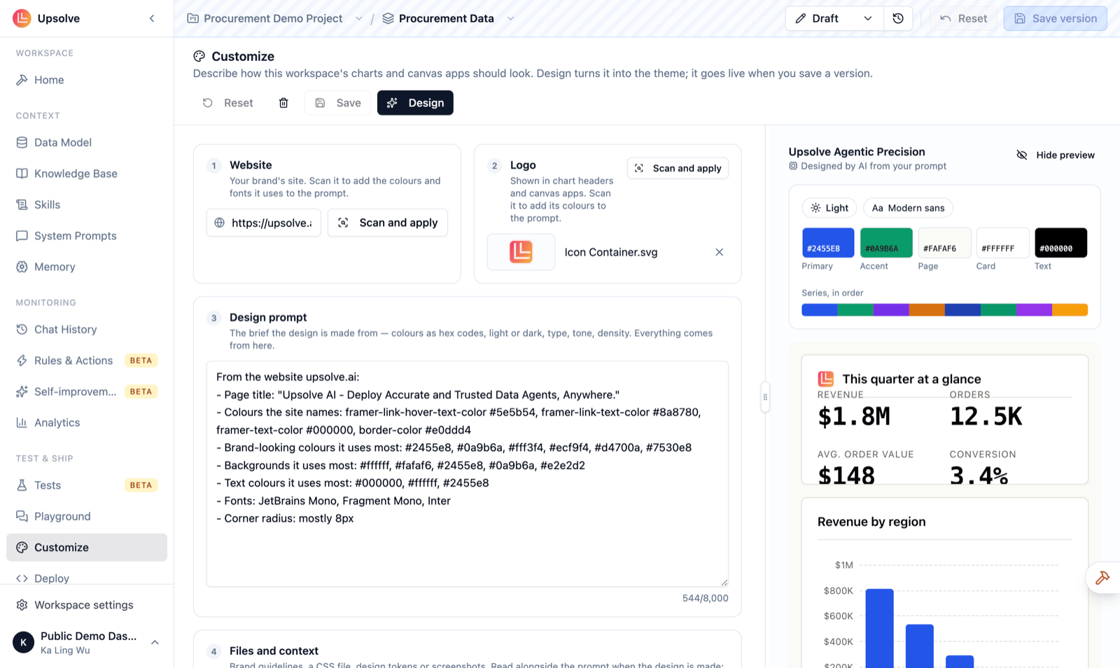Open Workspace settings
Screen dimensions: 1120x668
click(x=87, y=605)
